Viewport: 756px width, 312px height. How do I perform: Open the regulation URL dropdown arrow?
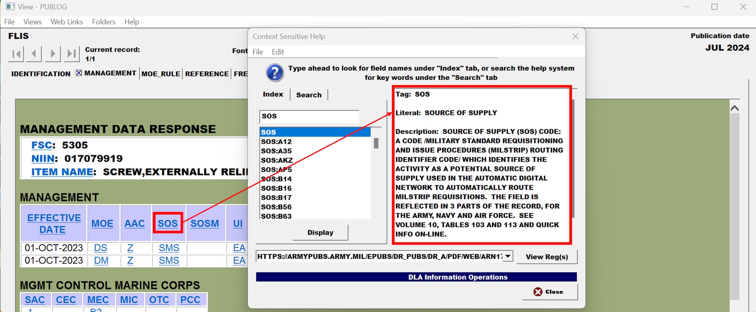508,256
